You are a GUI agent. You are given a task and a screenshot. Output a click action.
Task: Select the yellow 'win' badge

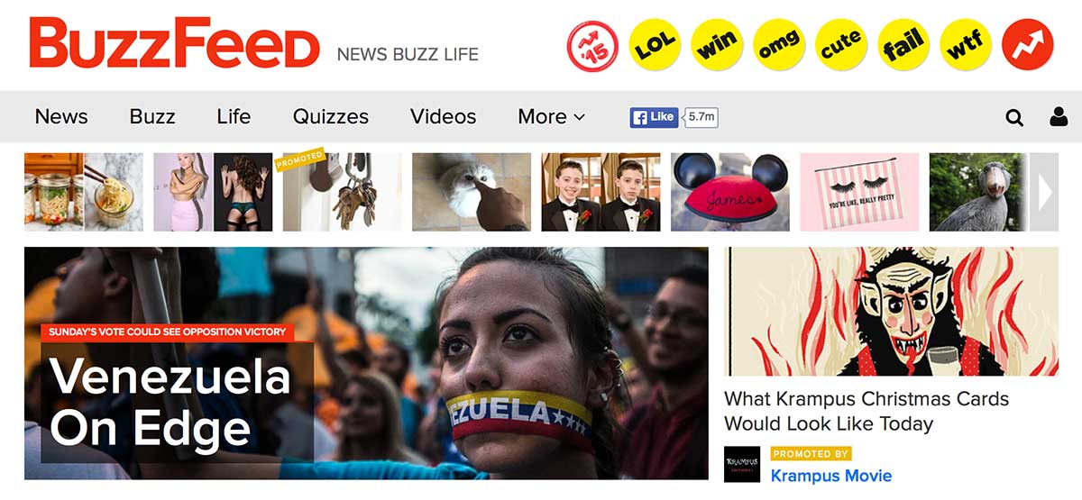point(717,44)
